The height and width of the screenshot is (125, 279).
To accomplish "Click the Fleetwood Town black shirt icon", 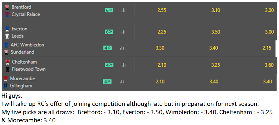I will click(7, 69).
